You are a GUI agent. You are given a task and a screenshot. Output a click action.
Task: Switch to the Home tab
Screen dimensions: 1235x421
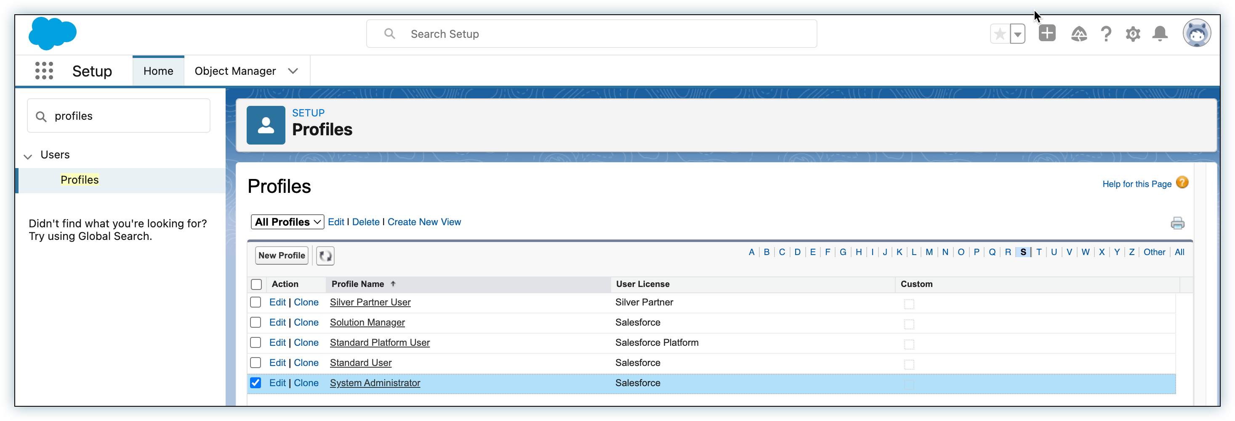pyautogui.click(x=158, y=71)
